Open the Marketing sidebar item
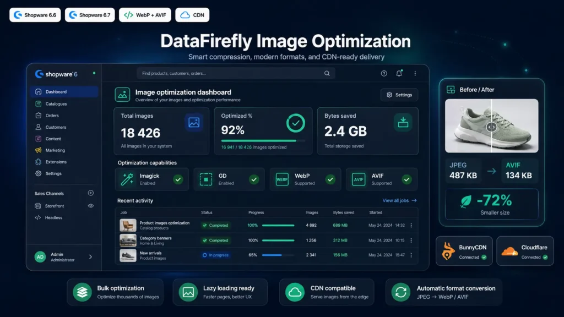 coord(64,150)
